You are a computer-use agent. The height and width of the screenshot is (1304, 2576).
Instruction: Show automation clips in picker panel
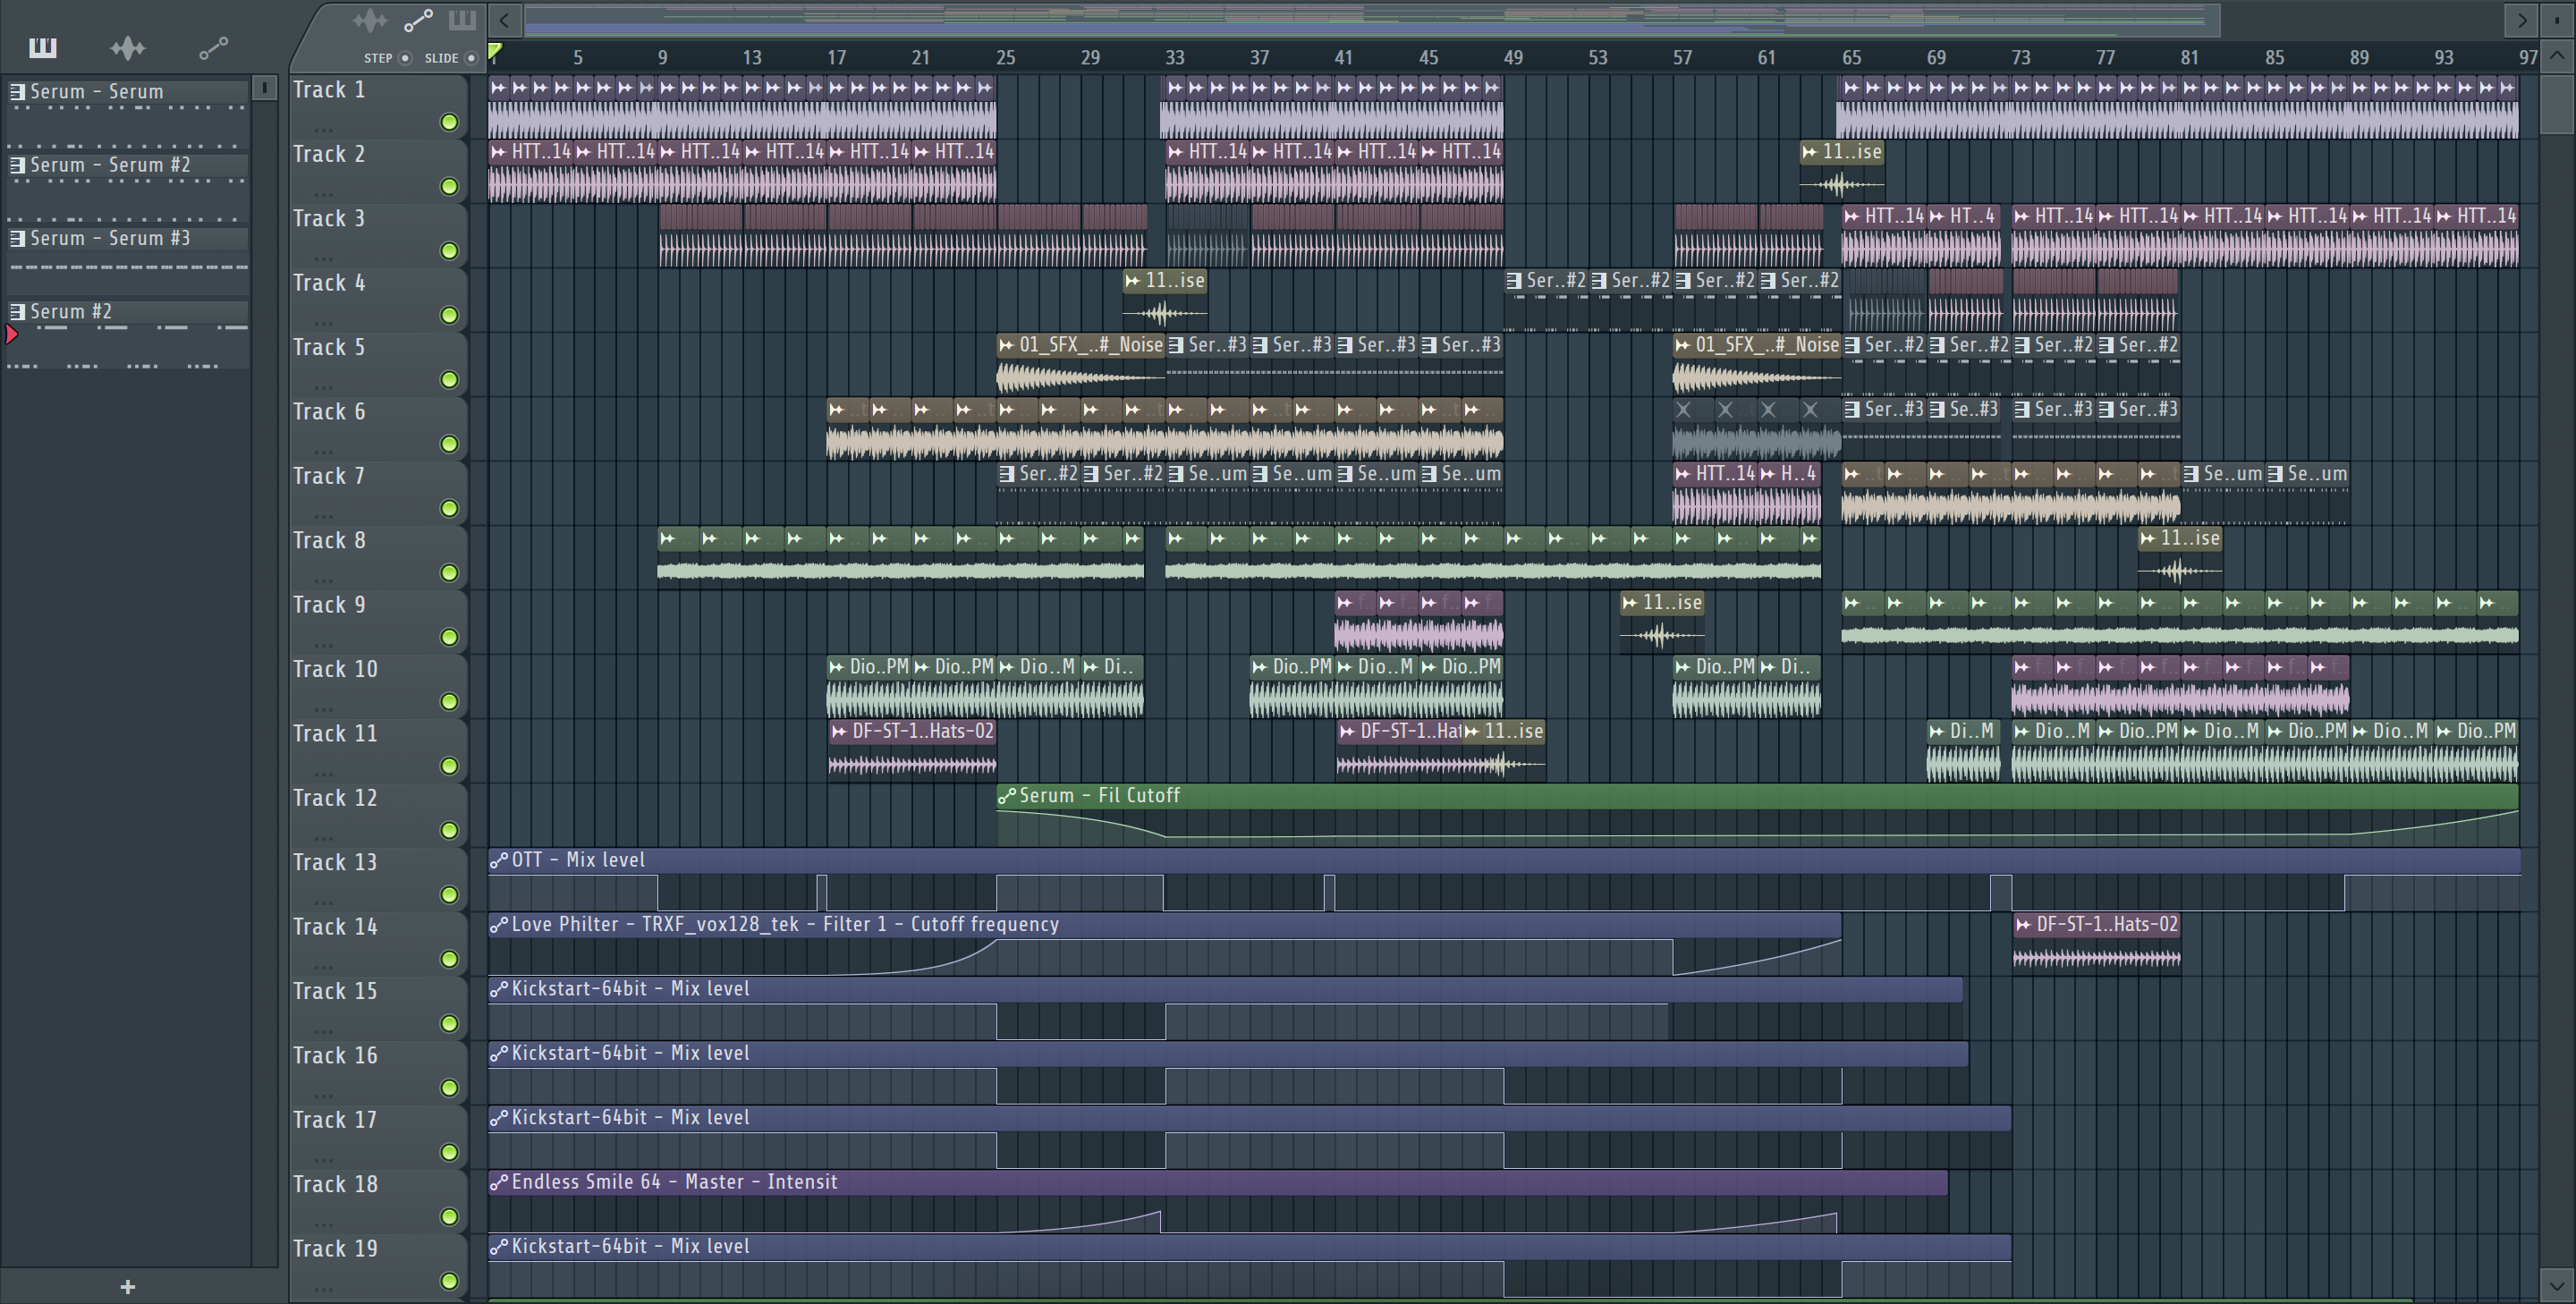[x=213, y=47]
